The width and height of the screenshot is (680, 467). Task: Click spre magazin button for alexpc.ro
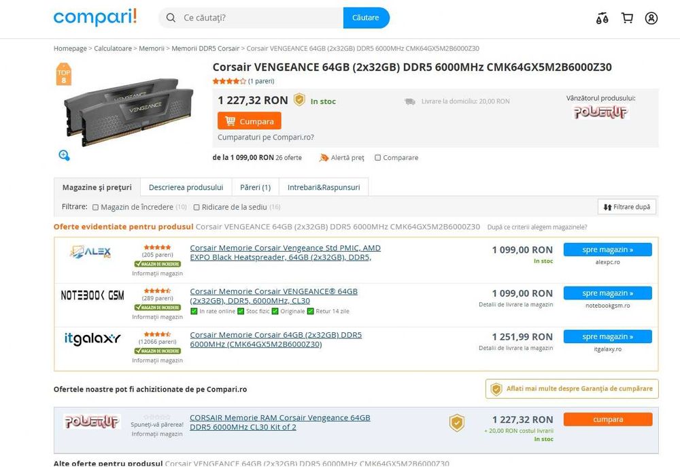point(607,250)
